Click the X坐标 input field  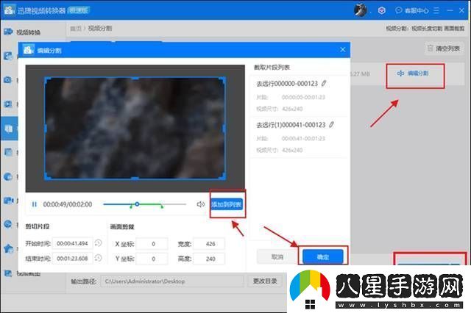point(152,244)
